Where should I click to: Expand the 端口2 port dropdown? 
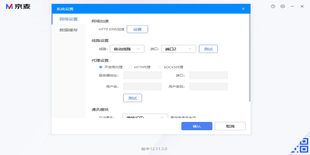(x=179, y=49)
